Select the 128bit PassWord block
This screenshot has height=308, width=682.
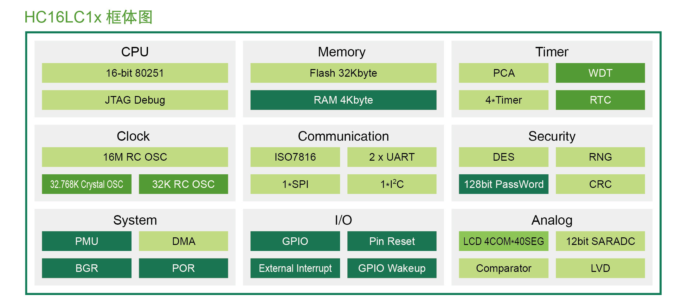[x=504, y=184]
